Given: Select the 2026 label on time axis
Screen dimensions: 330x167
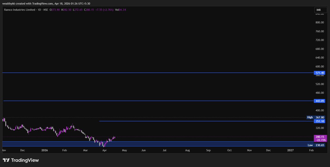Looking at the screenshot, I should pyautogui.click(x=44, y=150).
